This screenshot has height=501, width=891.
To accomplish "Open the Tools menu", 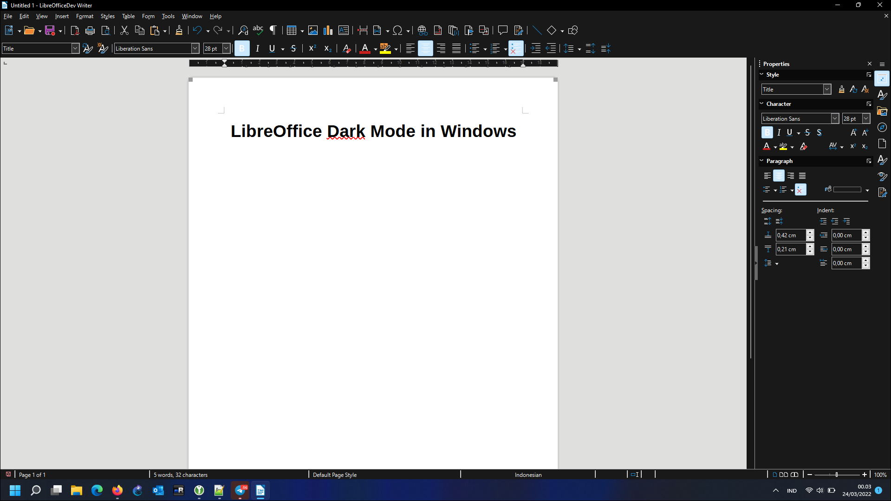I will [x=168, y=16].
